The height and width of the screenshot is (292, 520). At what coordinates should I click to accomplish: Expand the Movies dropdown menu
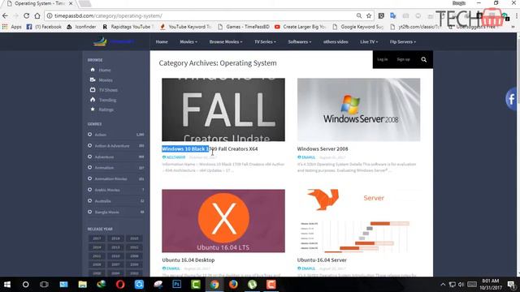tap(188, 41)
